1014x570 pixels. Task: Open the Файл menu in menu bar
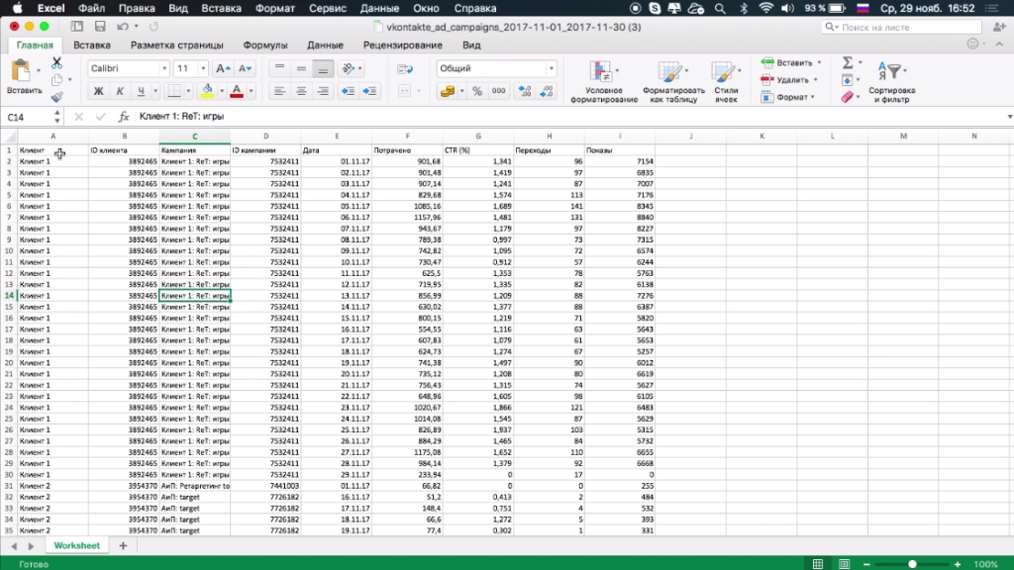[92, 8]
